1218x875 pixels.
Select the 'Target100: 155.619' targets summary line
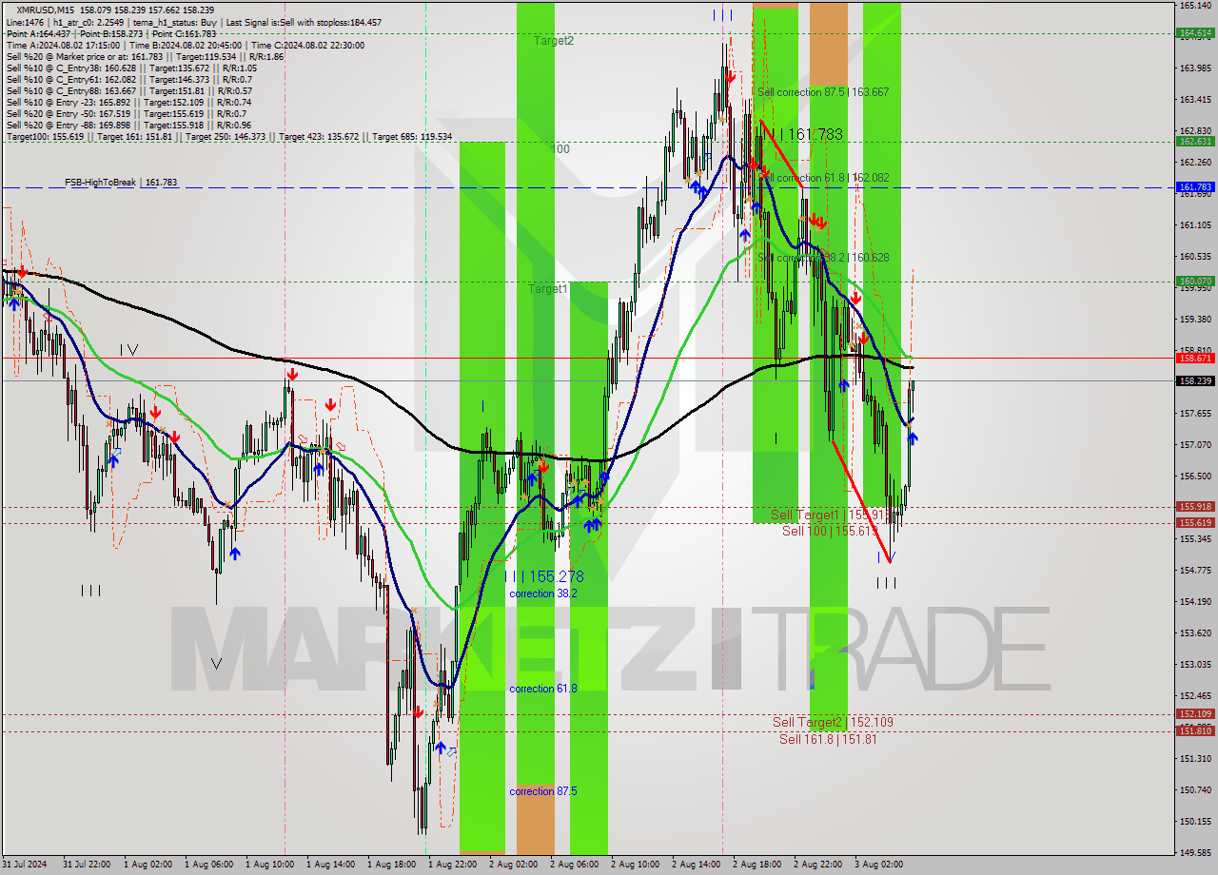pos(230,137)
